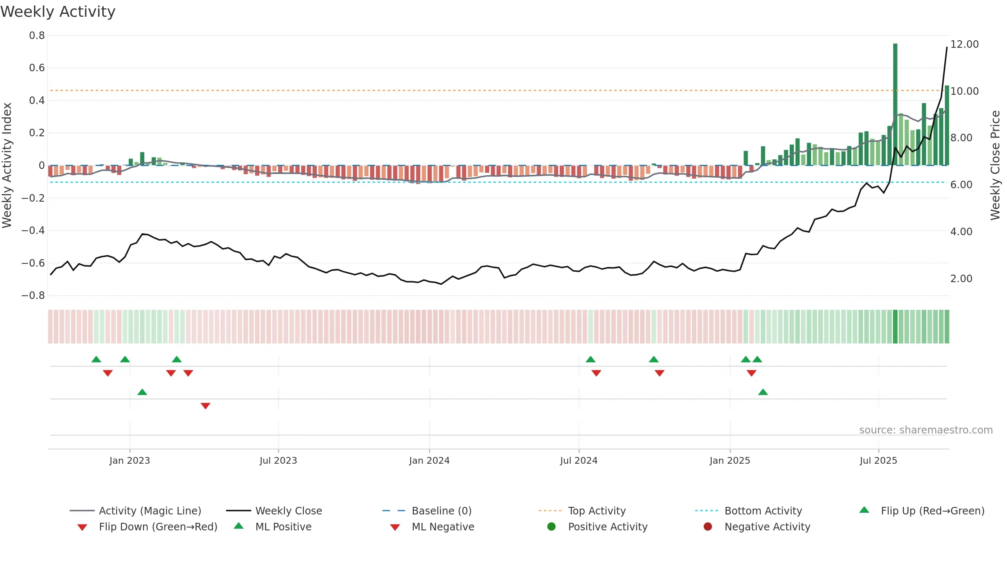Click the leftmost Flip Down triangle marker
The width and height of the screenshot is (1007, 566).
tap(108, 373)
